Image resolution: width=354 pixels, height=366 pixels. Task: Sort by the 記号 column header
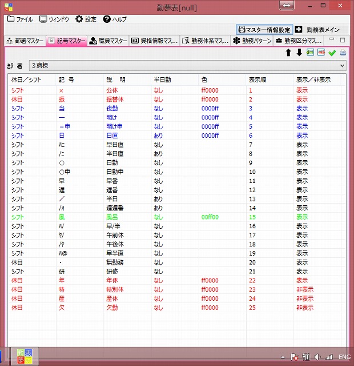click(x=80, y=80)
